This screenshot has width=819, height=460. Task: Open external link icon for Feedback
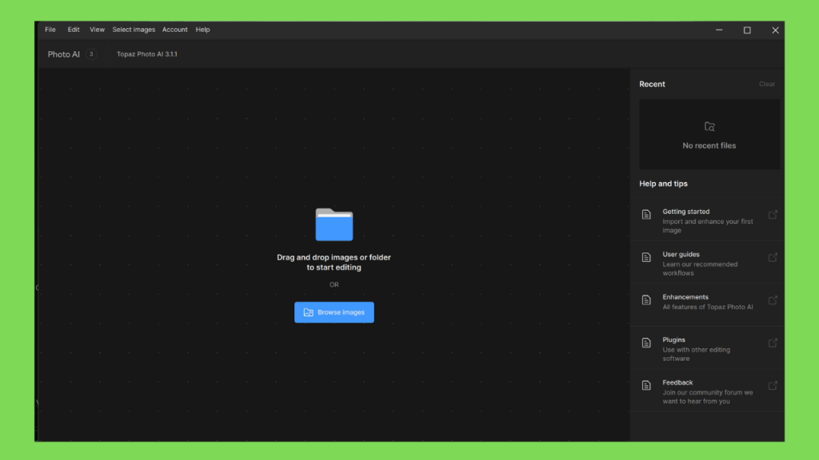(x=773, y=386)
